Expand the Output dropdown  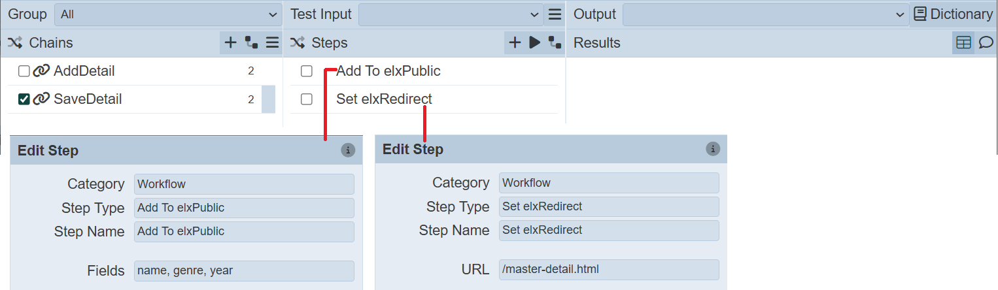pos(764,14)
